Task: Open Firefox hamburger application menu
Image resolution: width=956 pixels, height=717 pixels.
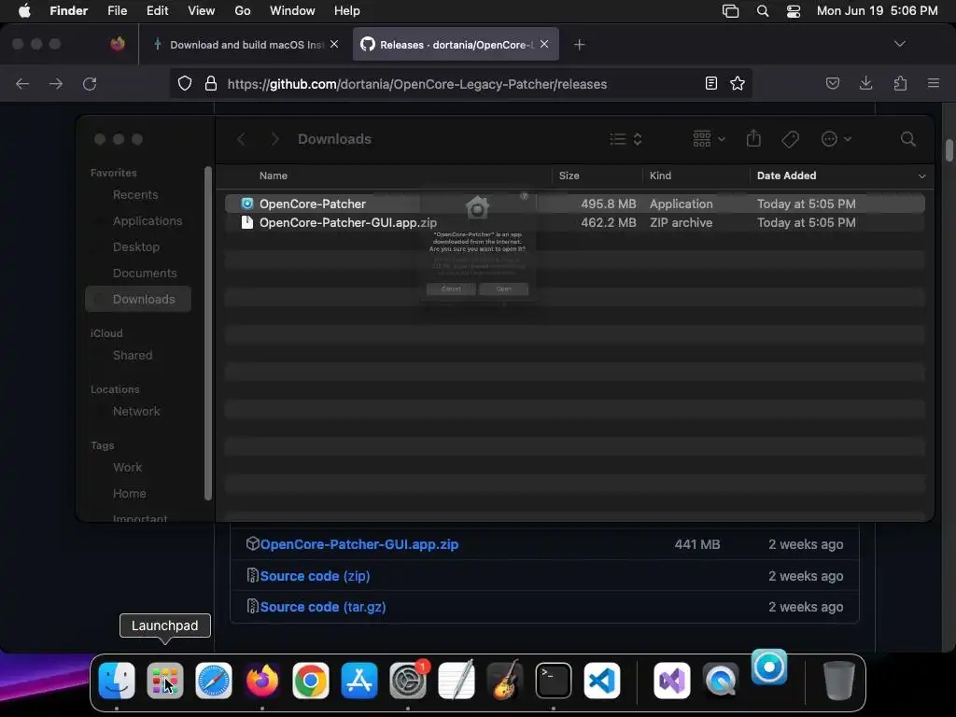Action: pos(933,83)
